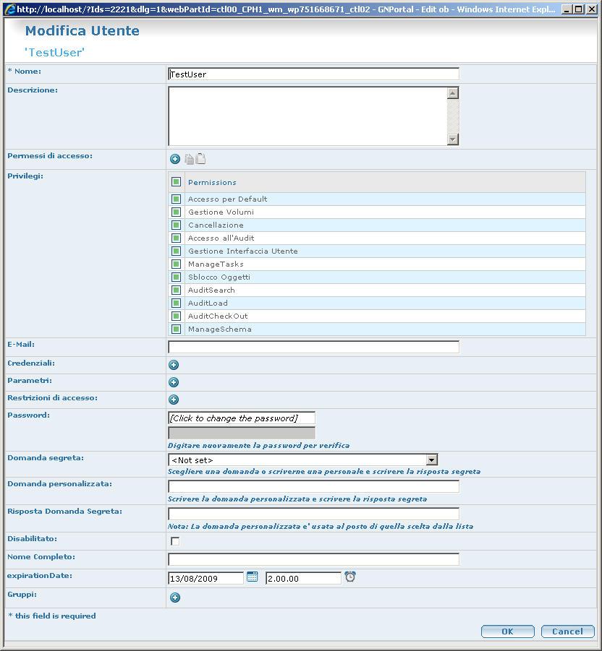
Task: Click the 'Cancellazione' row label
Action: (x=216, y=225)
